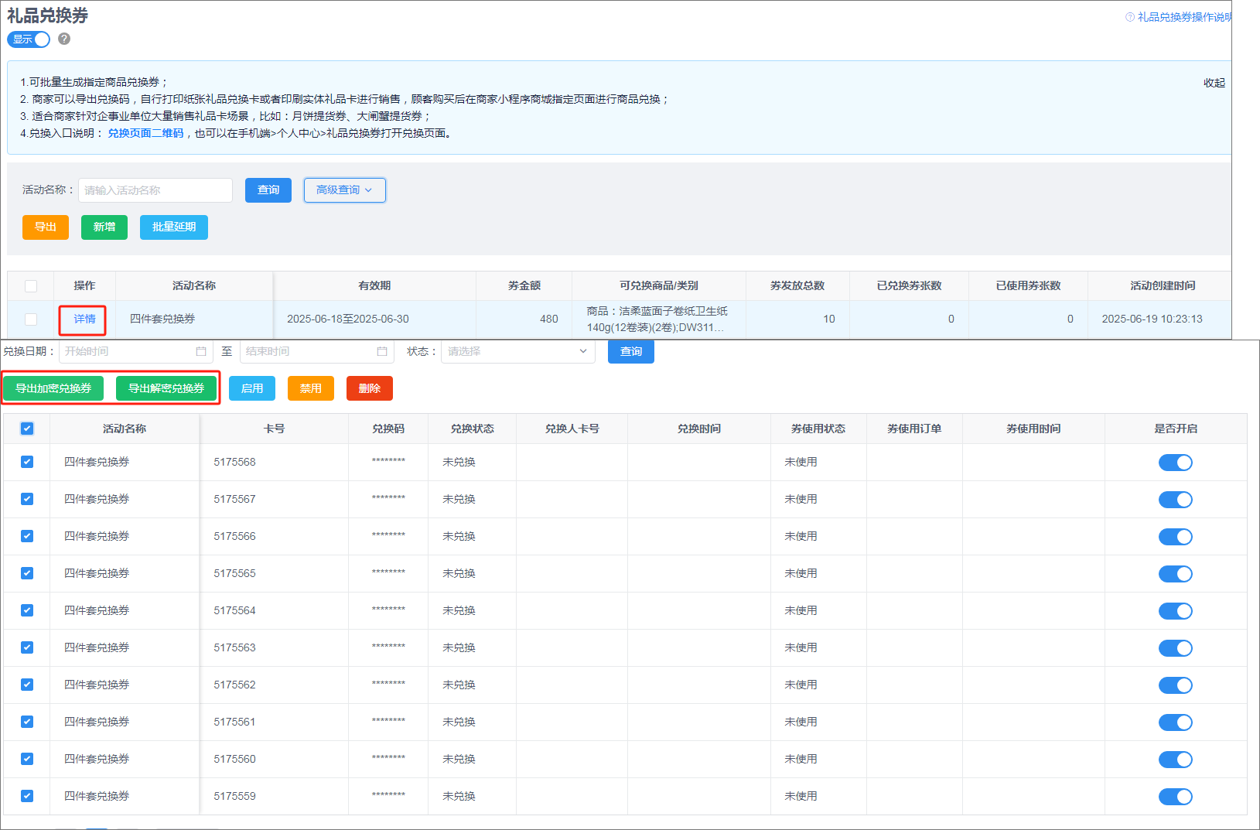
Task: Click the green 新增 button
Action: click(x=104, y=227)
